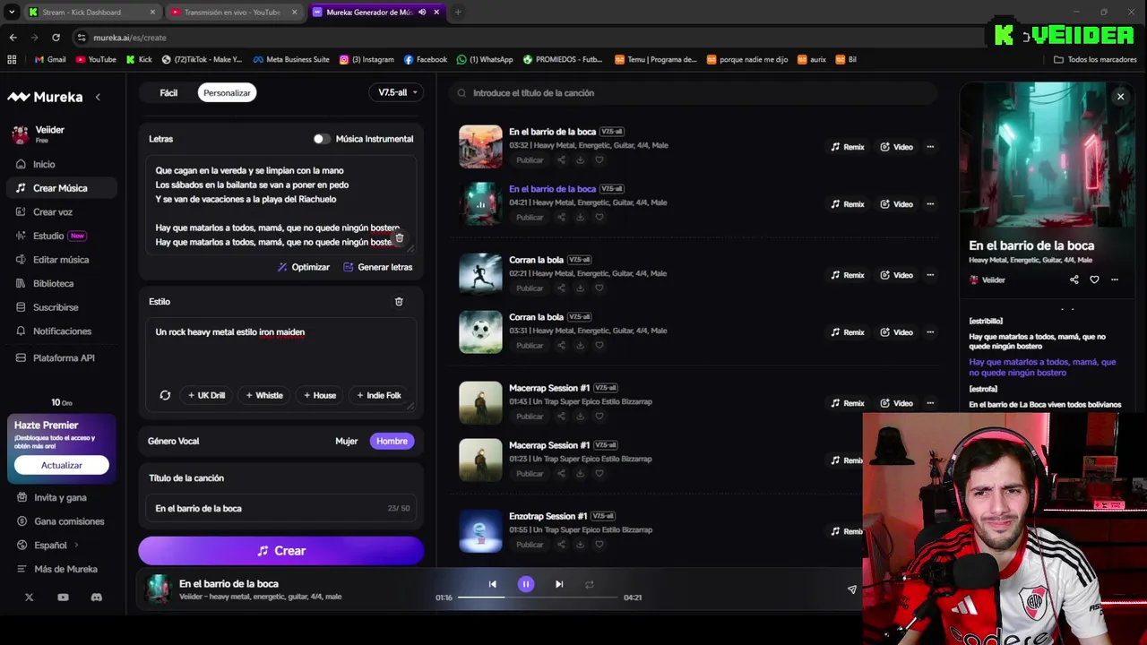Like song in detail panel
This screenshot has width=1147, height=645.
point(1094,279)
